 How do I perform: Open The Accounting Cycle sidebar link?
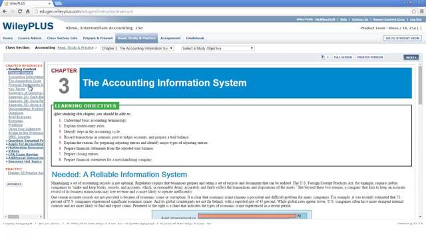[x=25, y=81]
